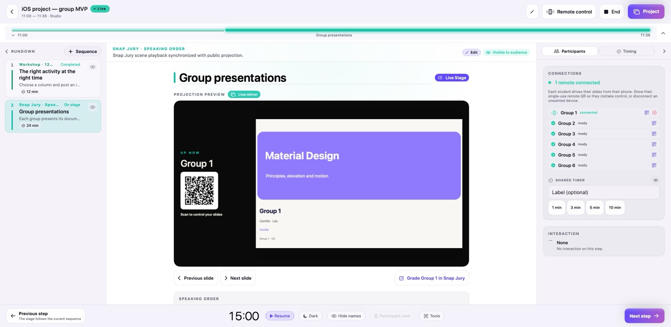
Task: Switch to Dark mode
Action: tap(311, 316)
